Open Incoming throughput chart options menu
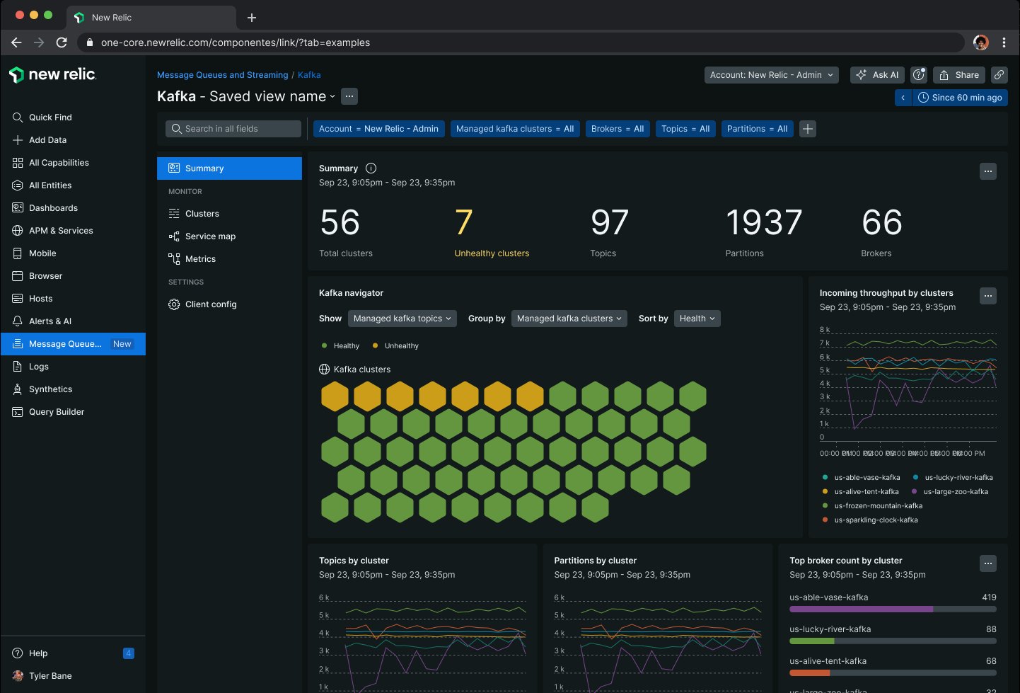The image size is (1020, 693). pos(988,296)
